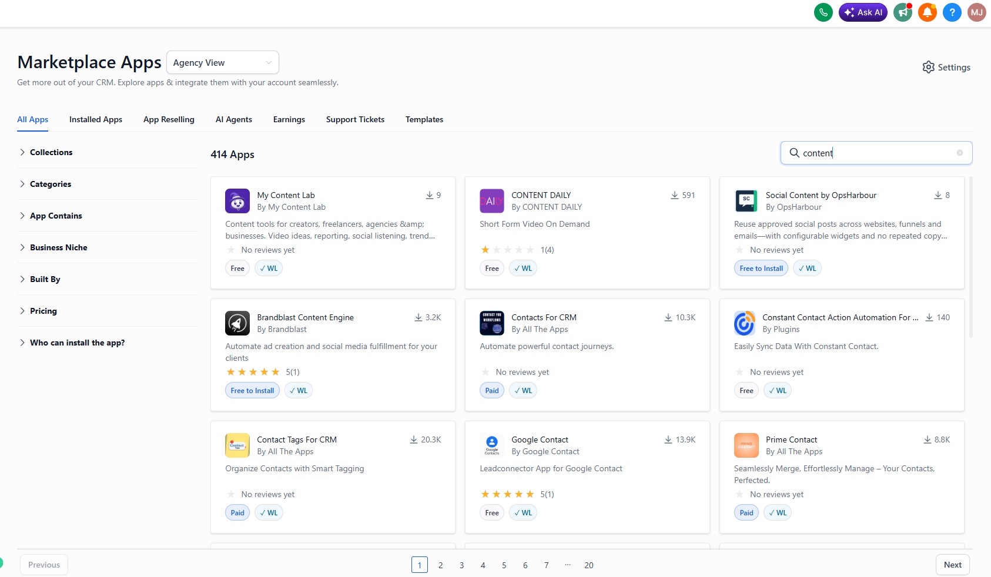Go to the Next page
The height and width of the screenshot is (577, 991).
coord(953,565)
